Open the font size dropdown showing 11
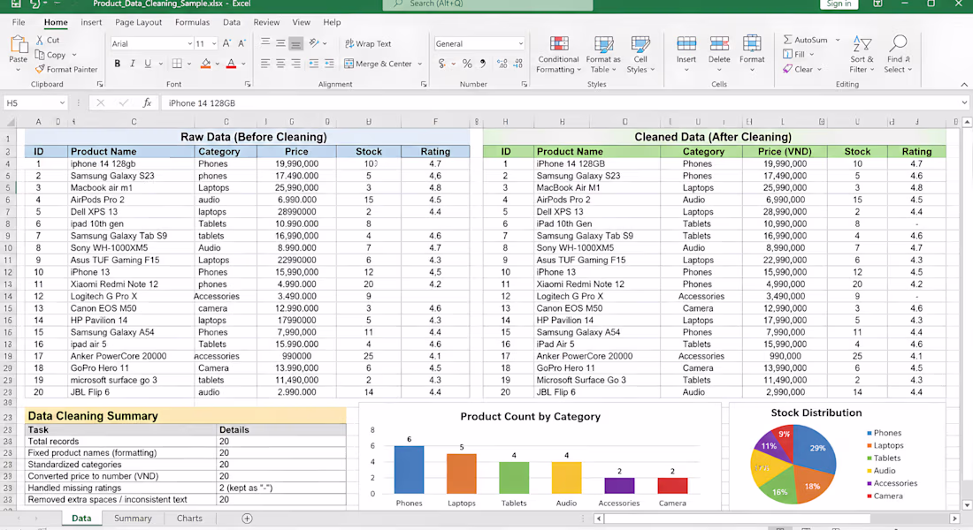Image resolution: width=973 pixels, height=530 pixels. click(x=214, y=43)
